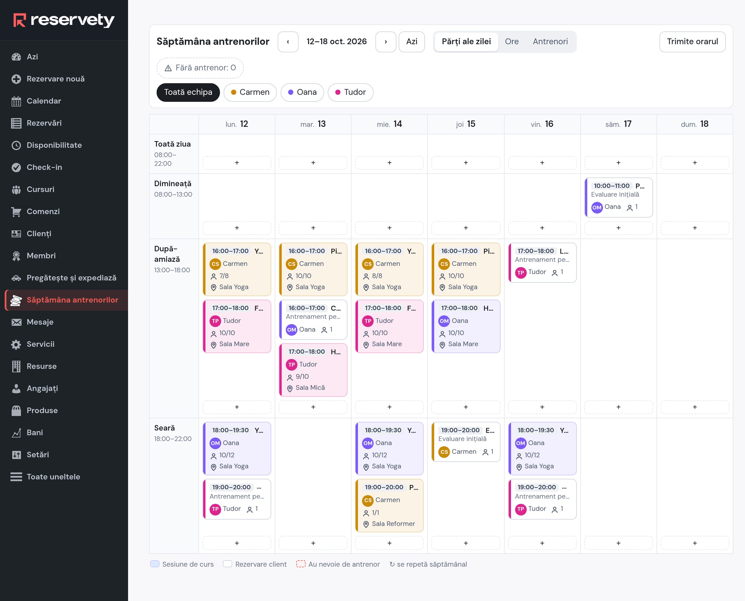Open the Membri badge icon
The width and height of the screenshot is (745, 601).
pyautogui.click(x=16, y=256)
